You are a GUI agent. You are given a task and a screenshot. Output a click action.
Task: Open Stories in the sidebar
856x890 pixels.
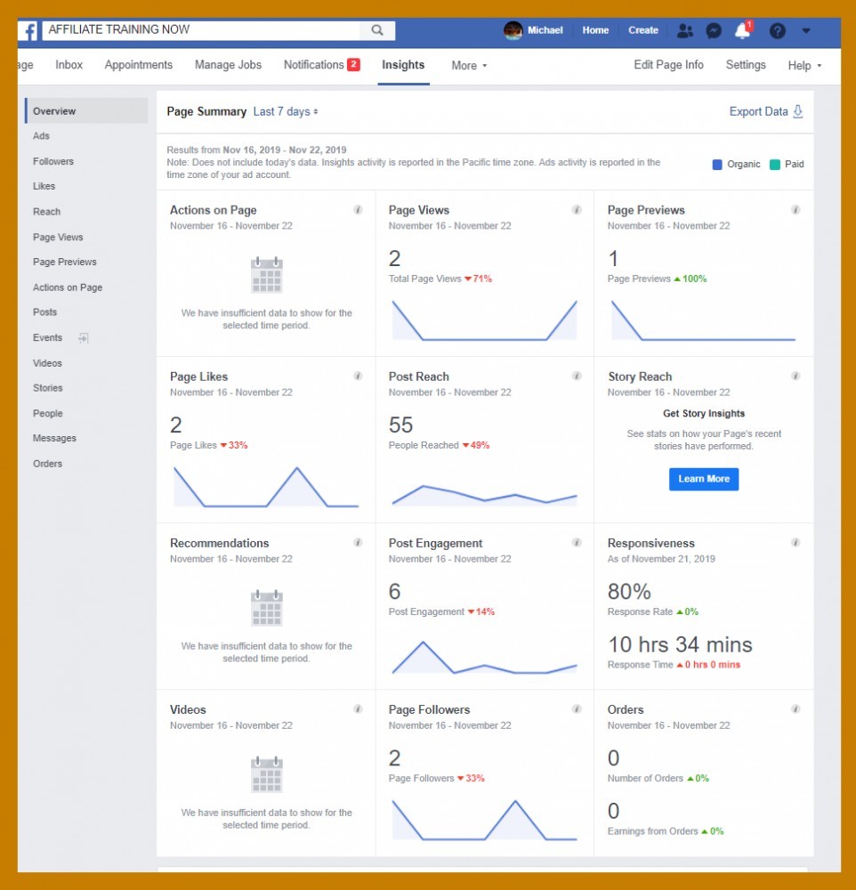pyautogui.click(x=48, y=388)
